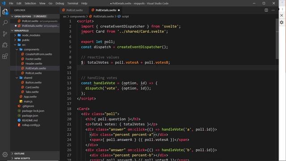The height and width of the screenshot is (161, 286).
Task: Click the handleVote function name on line 13
Action: point(104,83)
